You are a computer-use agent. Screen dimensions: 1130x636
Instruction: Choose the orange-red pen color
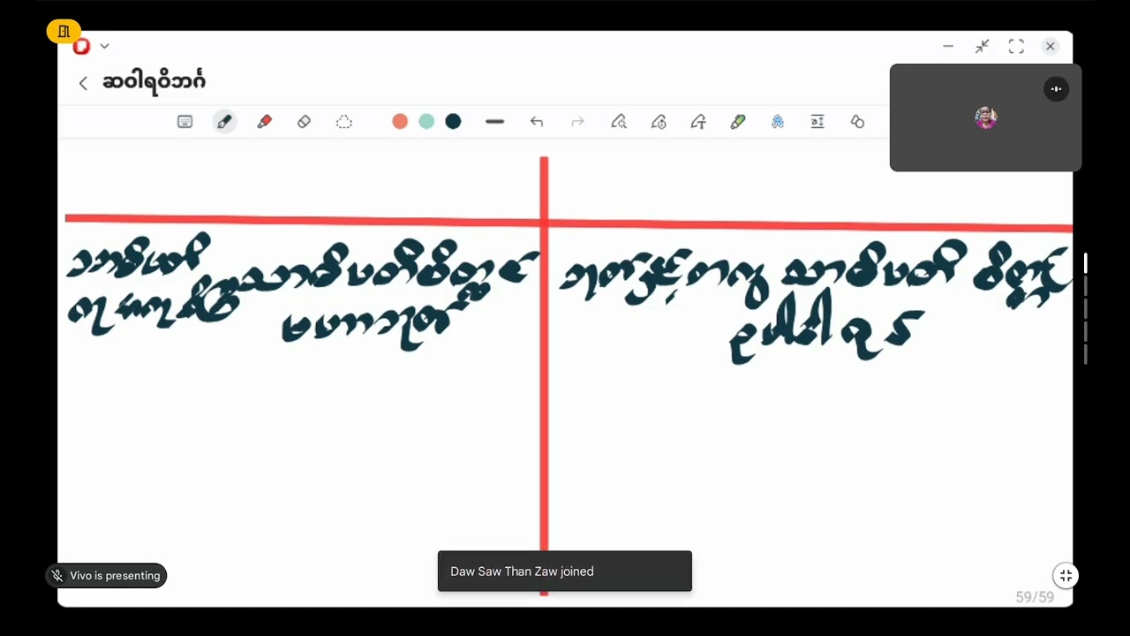pos(400,122)
